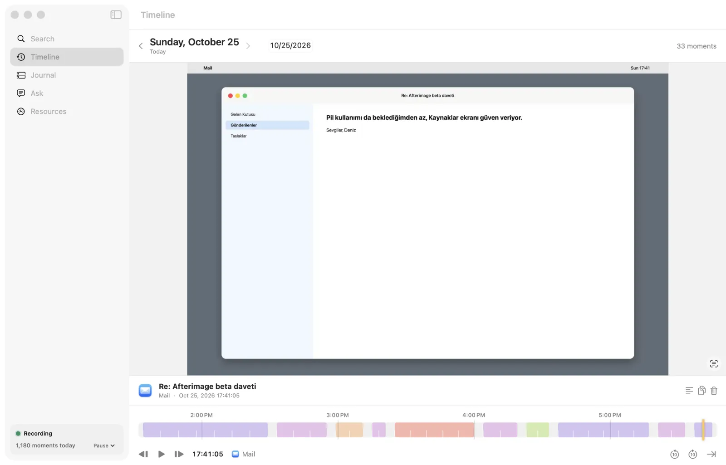Open Search in the sidebar
The height and width of the screenshot is (465, 726).
click(67, 39)
